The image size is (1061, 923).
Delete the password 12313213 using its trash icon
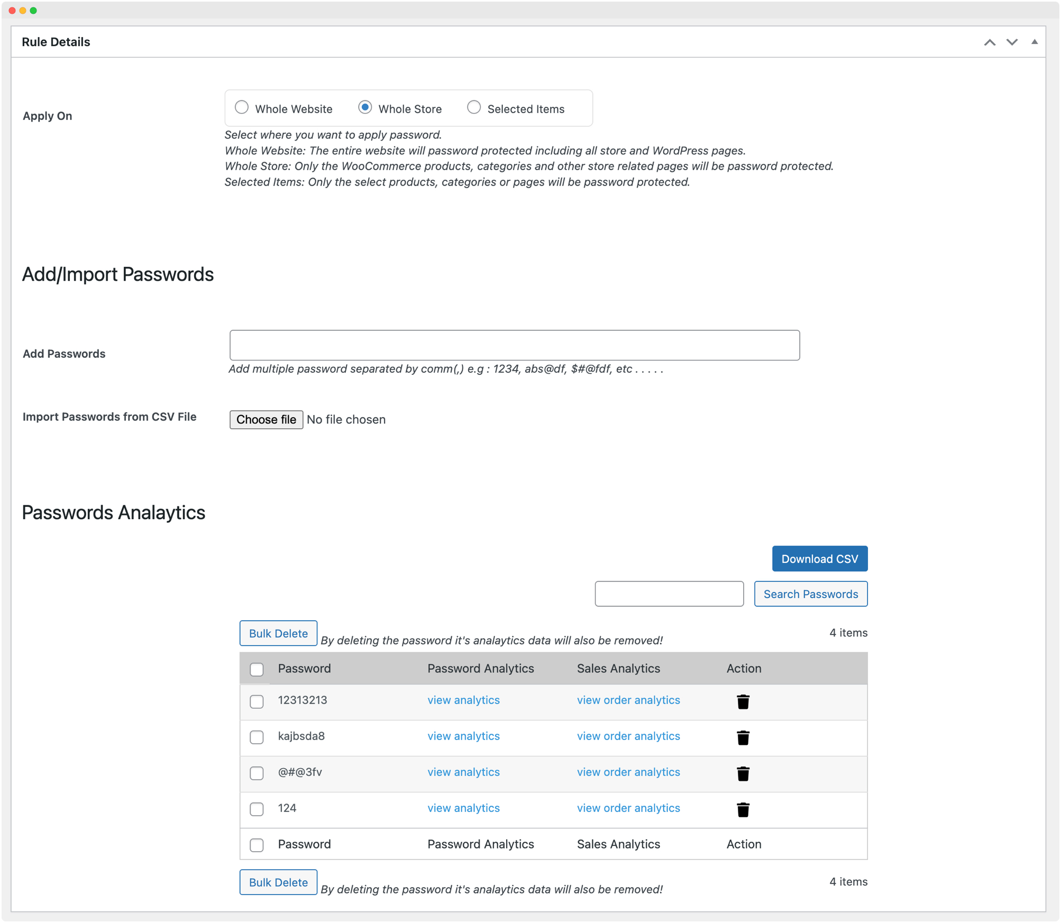(743, 702)
